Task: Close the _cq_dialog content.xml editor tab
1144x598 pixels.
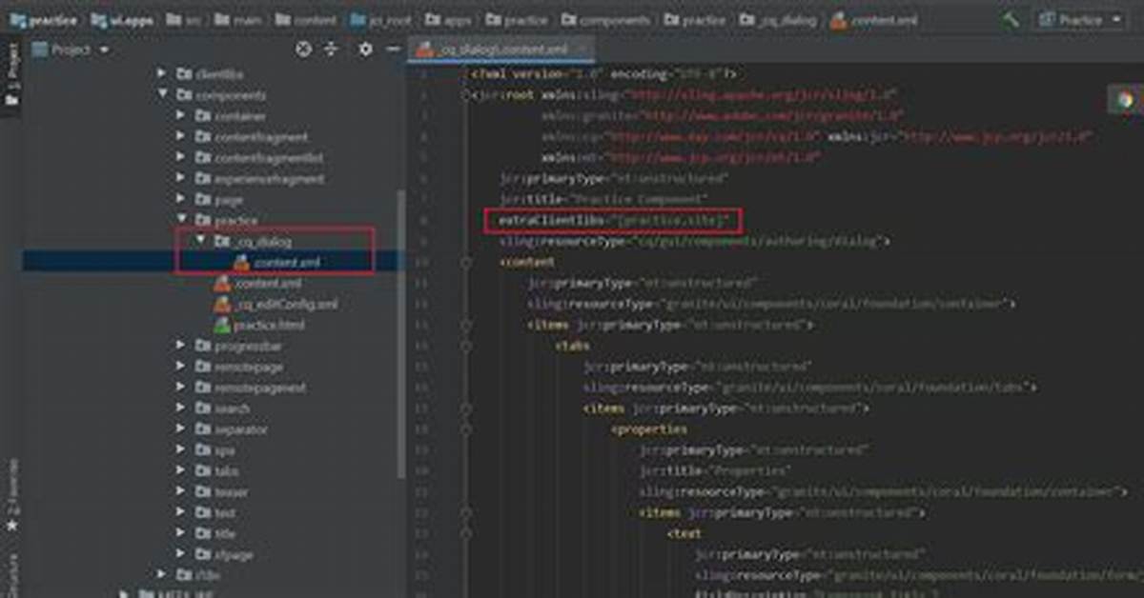Action: pos(582,50)
